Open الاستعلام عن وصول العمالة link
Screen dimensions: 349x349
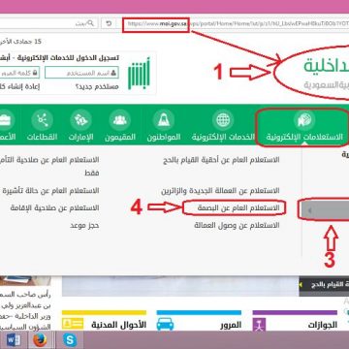point(237,225)
